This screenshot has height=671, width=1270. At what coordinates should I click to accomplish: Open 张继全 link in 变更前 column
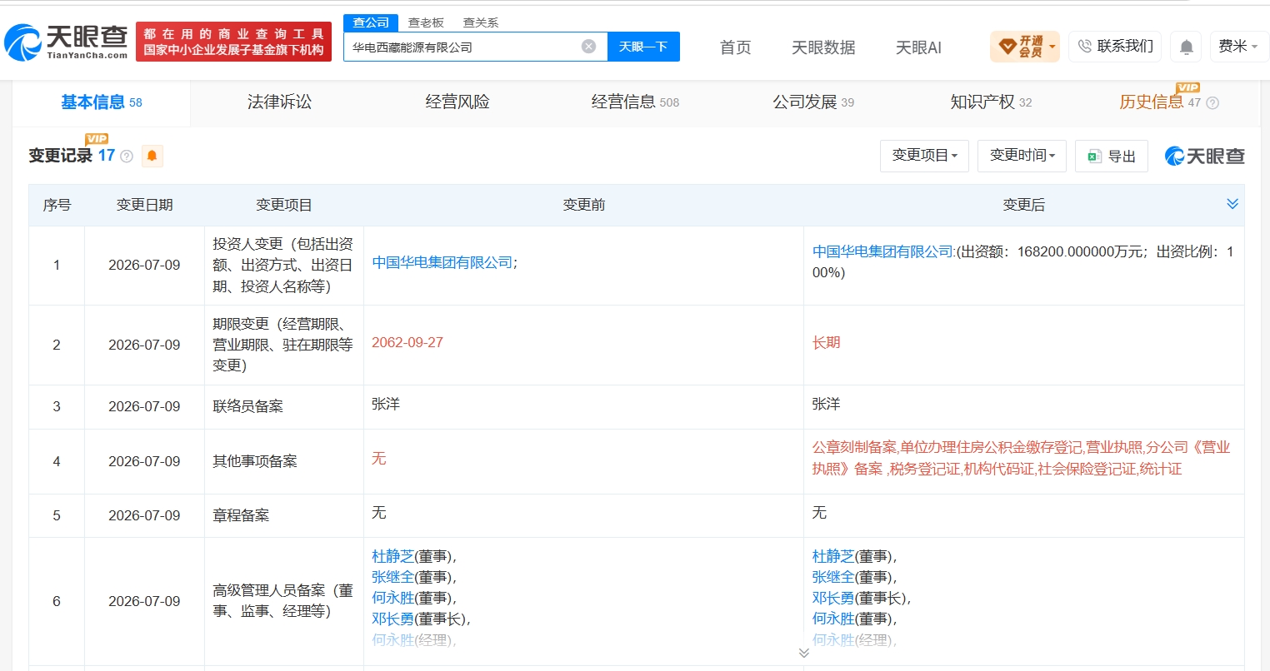[392, 577]
